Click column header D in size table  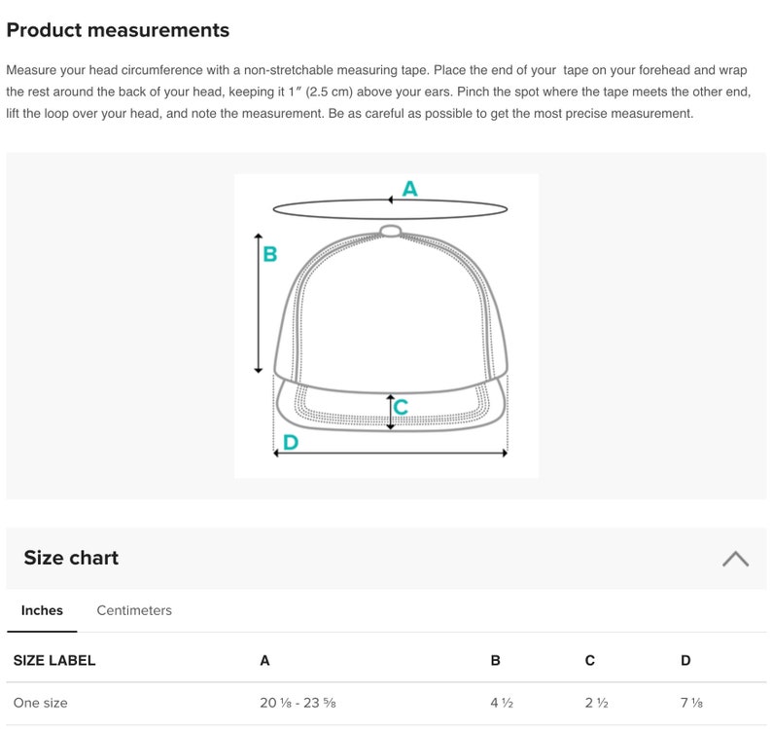point(685,661)
